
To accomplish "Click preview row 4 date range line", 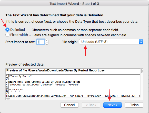I will 44,85.
